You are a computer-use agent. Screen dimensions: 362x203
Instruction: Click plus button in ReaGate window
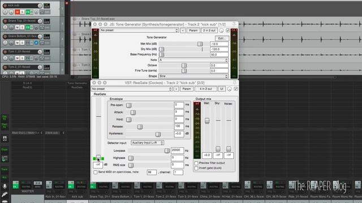click(x=176, y=89)
